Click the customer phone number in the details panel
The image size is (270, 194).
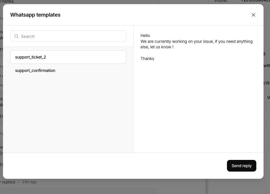pyautogui.click(x=255, y=1)
